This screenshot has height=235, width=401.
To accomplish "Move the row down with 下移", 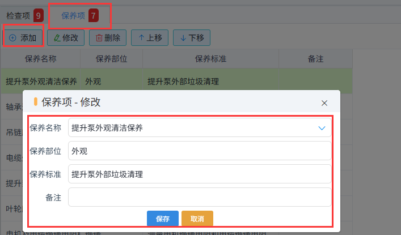I will (x=192, y=38).
